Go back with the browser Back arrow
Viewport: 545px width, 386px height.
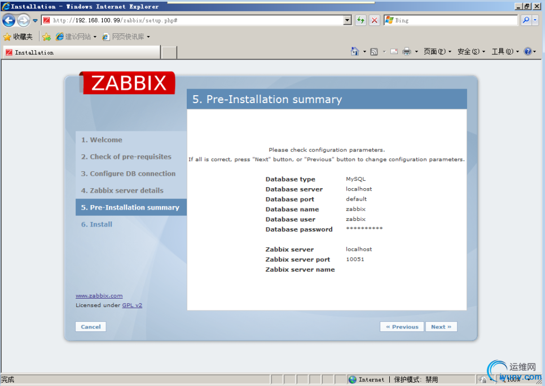point(8,20)
